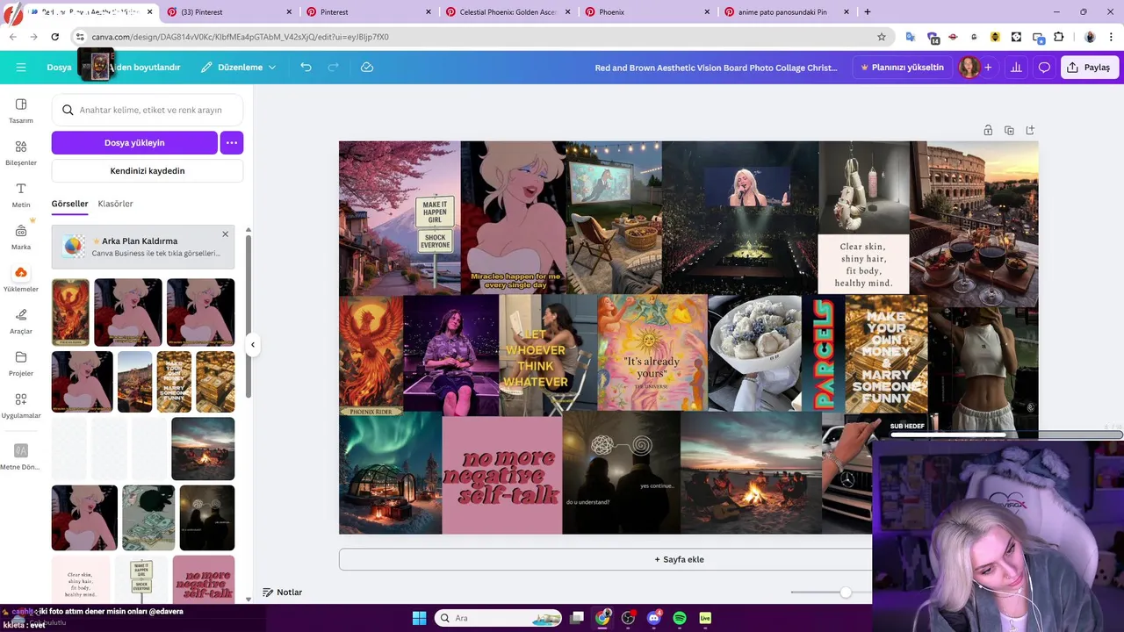Select the 'no more negative self-talk' canvas image
1124x632 pixels.
pyautogui.click(x=501, y=475)
